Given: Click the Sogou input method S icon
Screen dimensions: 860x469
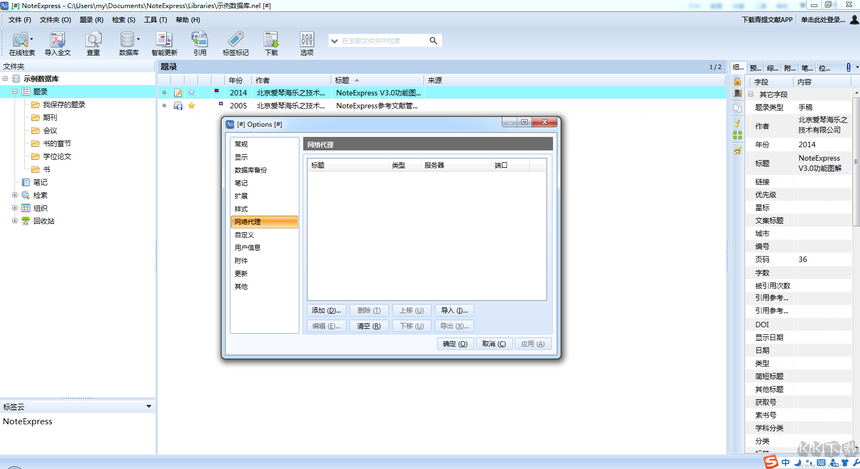Looking at the screenshot, I should pyautogui.click(x=771, y=462).
